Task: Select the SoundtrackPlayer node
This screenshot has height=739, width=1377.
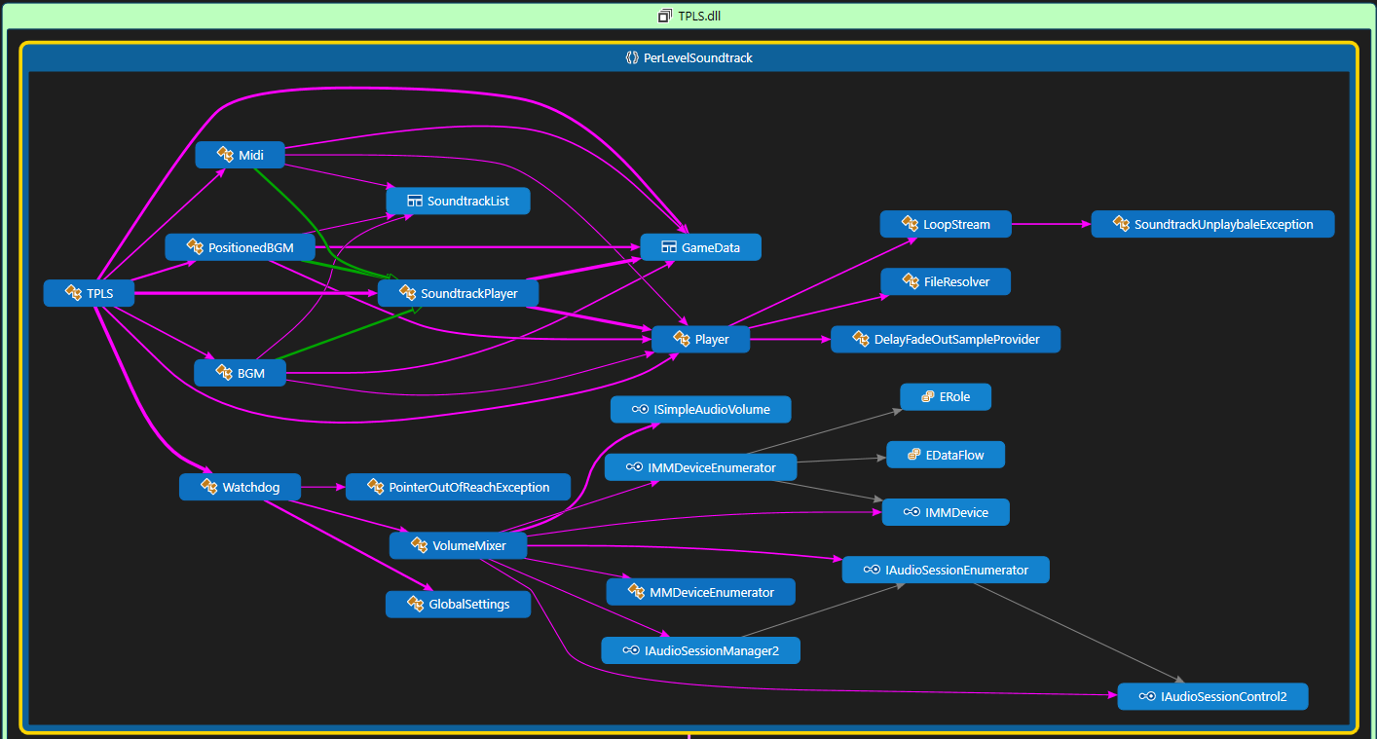Action: 458,293
